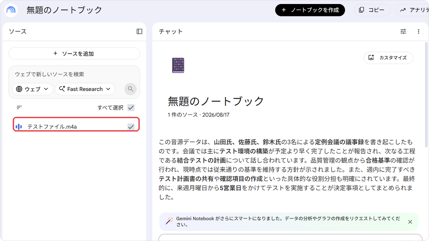This screenshot has height=241, width=429.
Task: Toggle the すべて選択 checkbox
Action: pos(131,108)
